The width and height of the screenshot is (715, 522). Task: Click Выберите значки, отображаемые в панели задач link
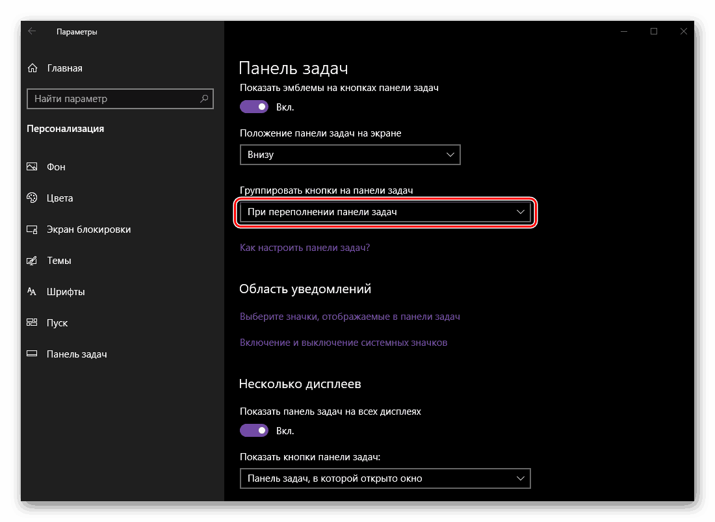pos(350,317)
